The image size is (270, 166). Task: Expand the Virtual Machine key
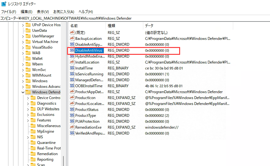[x=23, y=42]
